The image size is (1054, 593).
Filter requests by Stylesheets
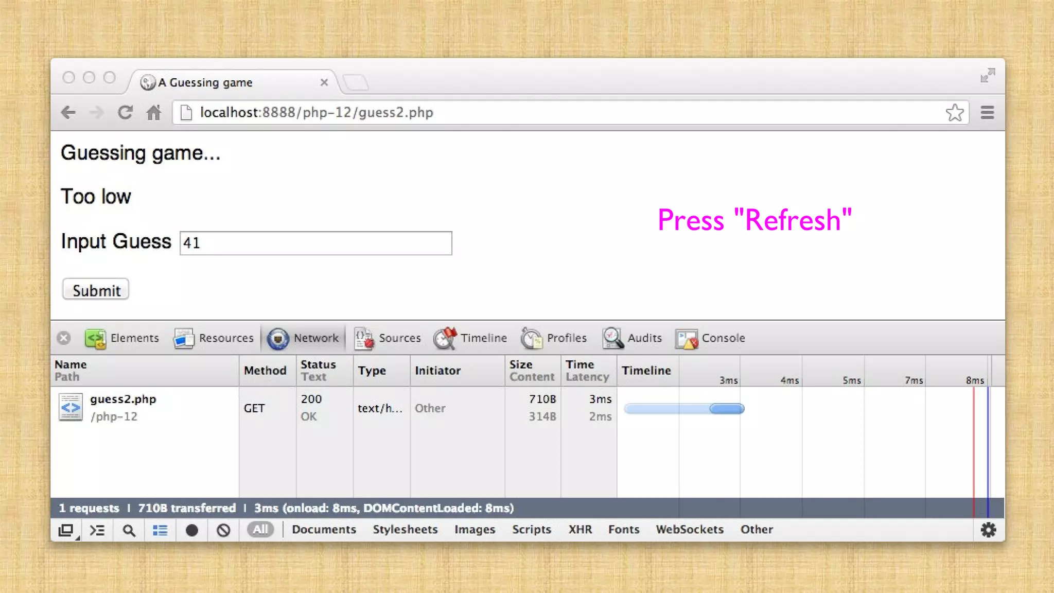coord(405,529)
